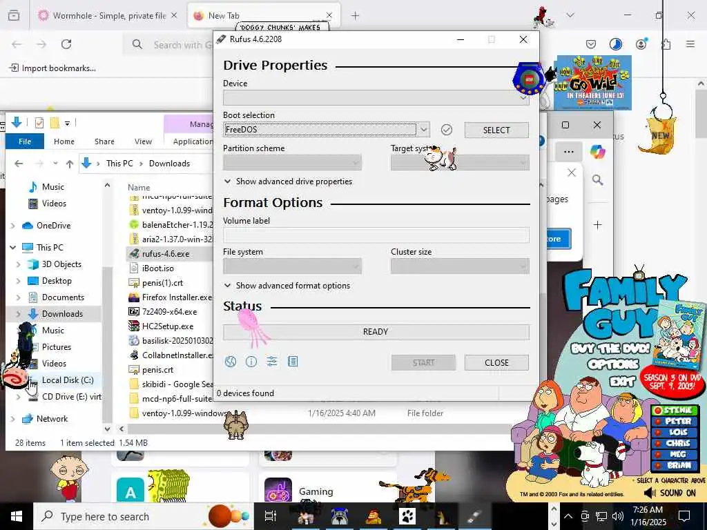Viewport: 707px width, 530px height.
Task: Select Firefox Installer.exe file
Action: pos(177,297)
